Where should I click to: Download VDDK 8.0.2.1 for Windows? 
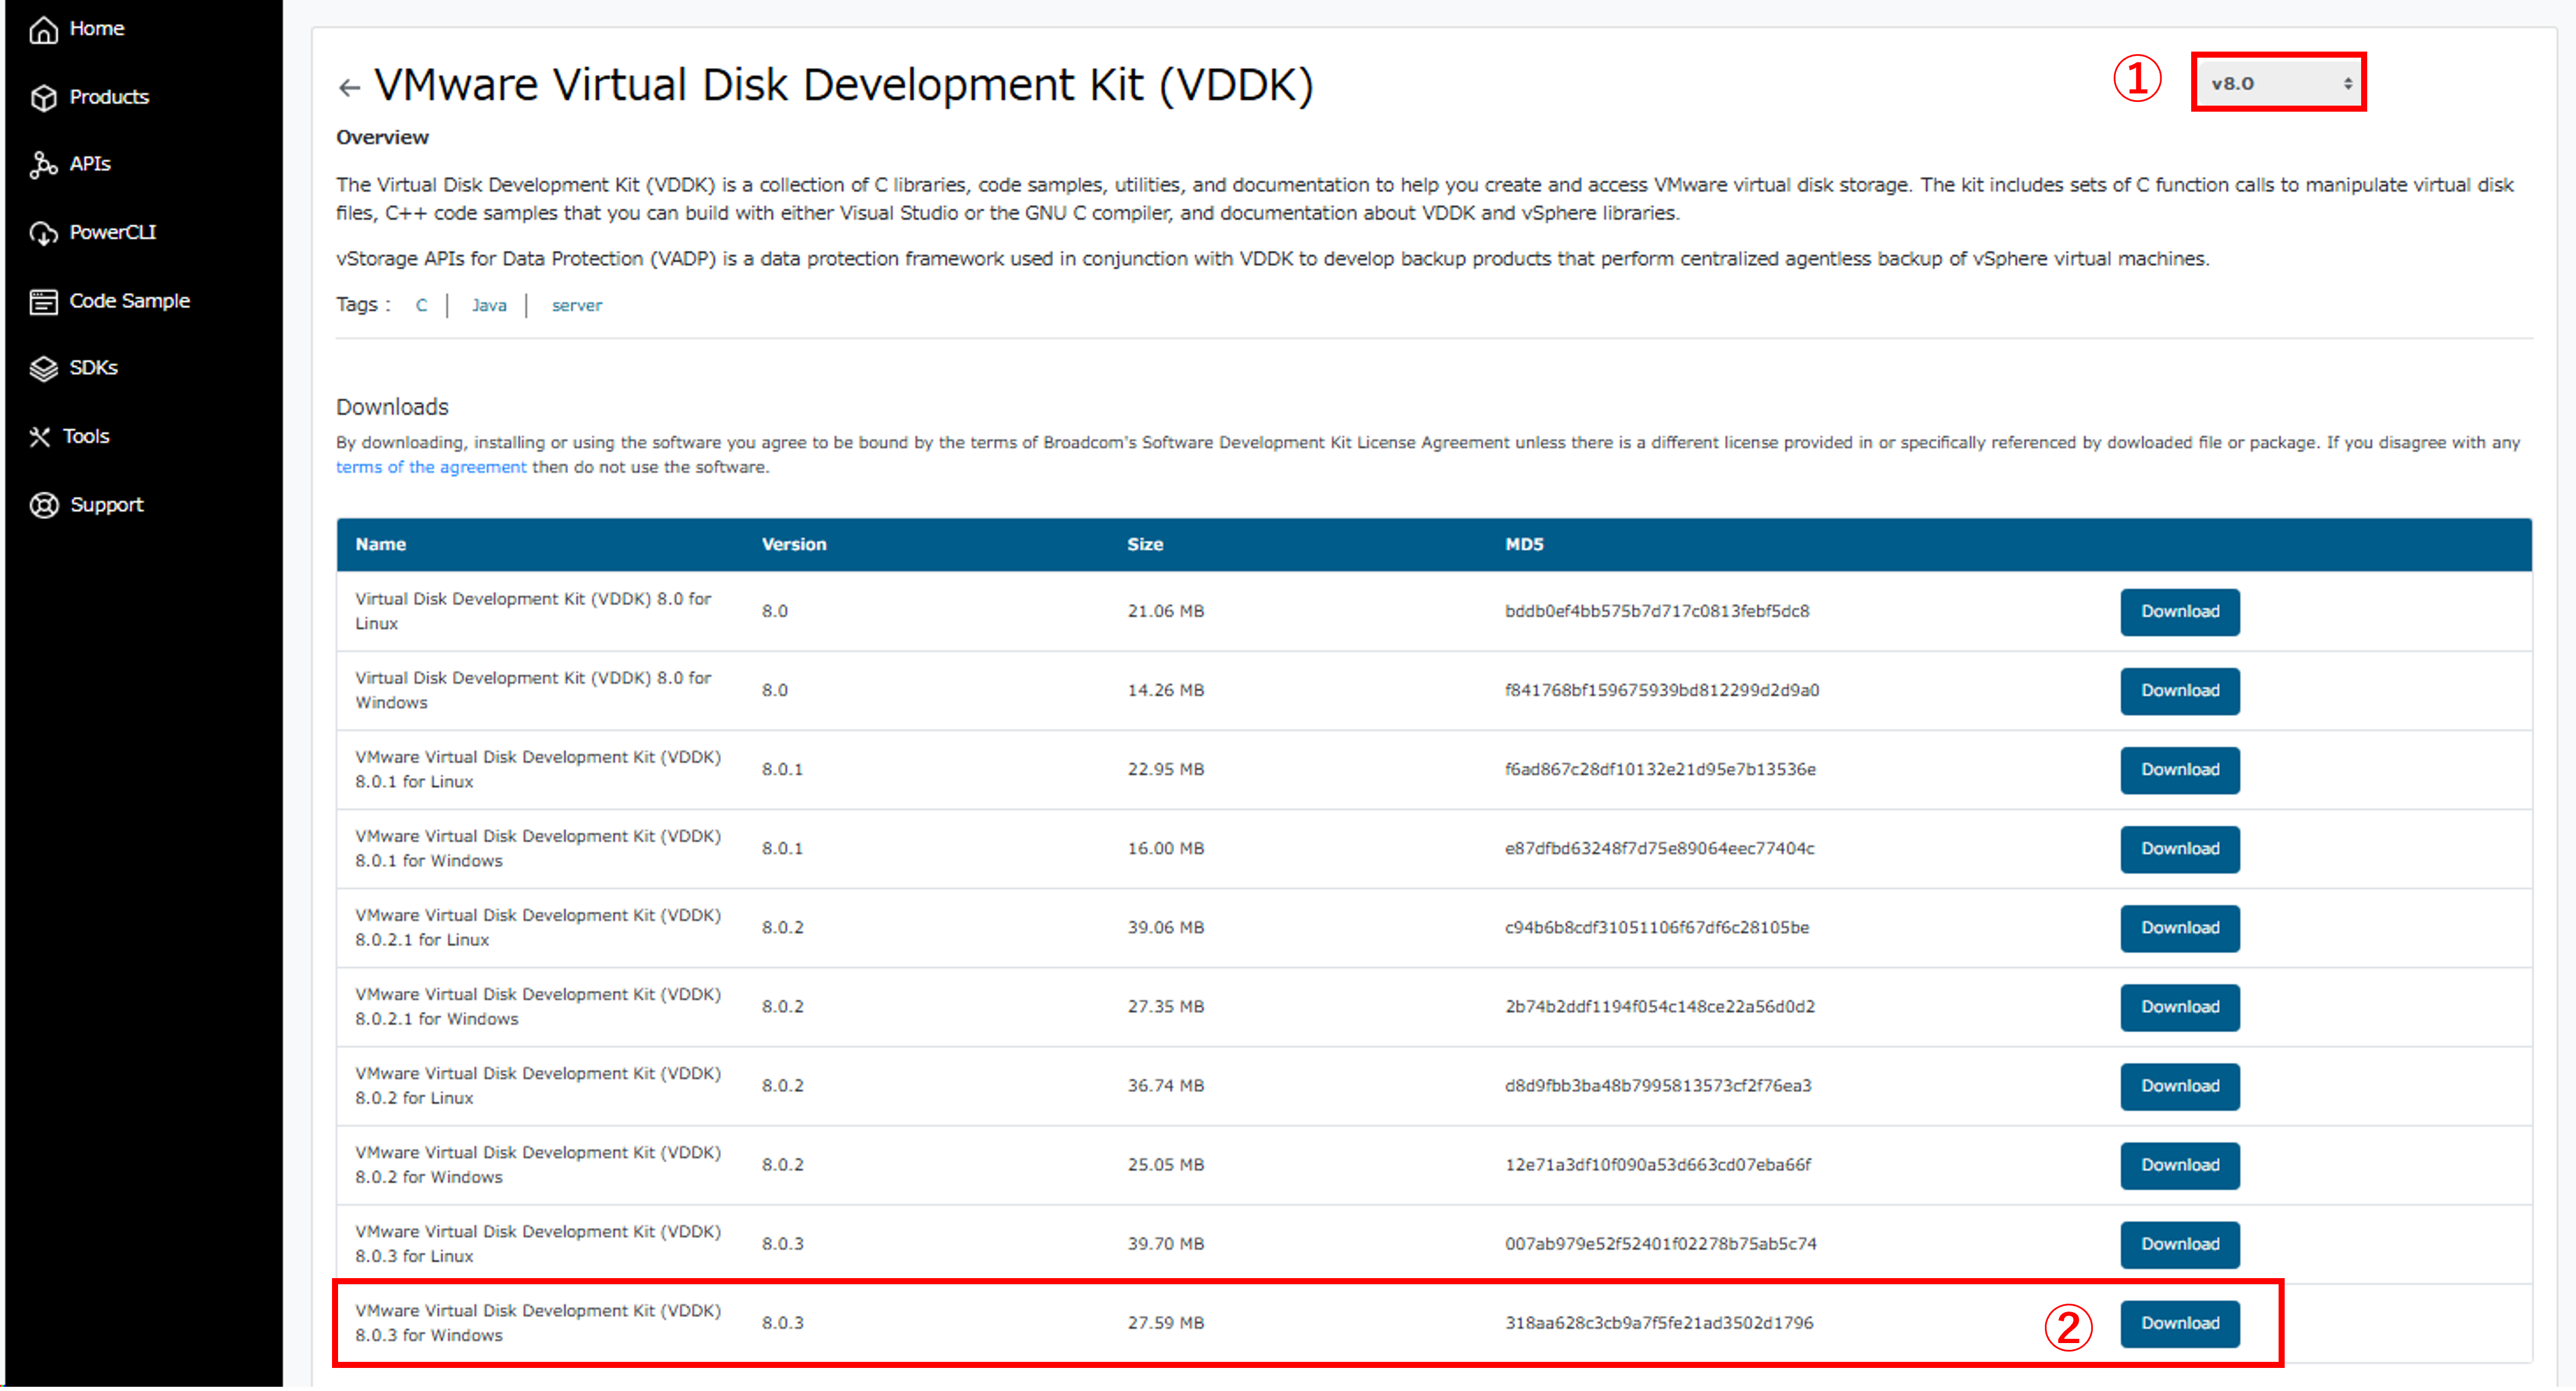pyautogui.click(x=2179, y=1007)
